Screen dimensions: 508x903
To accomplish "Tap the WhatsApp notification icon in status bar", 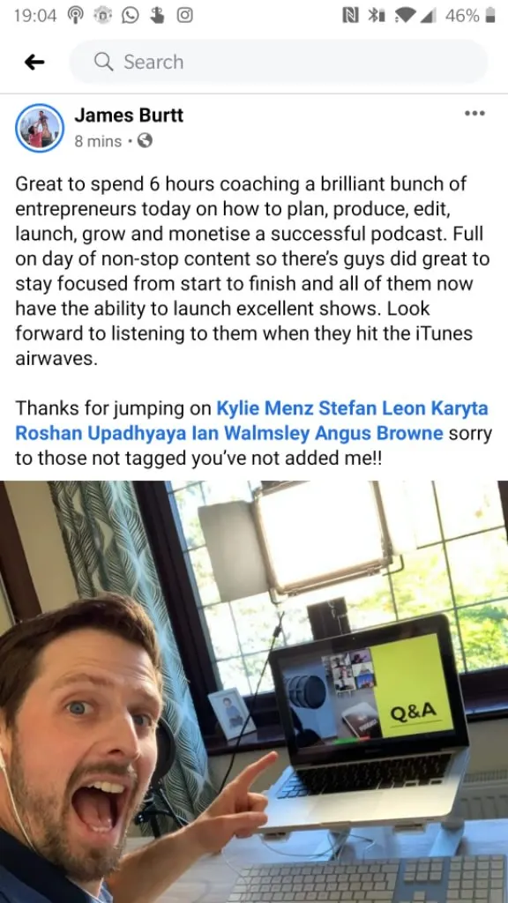I will click(131, 16).
